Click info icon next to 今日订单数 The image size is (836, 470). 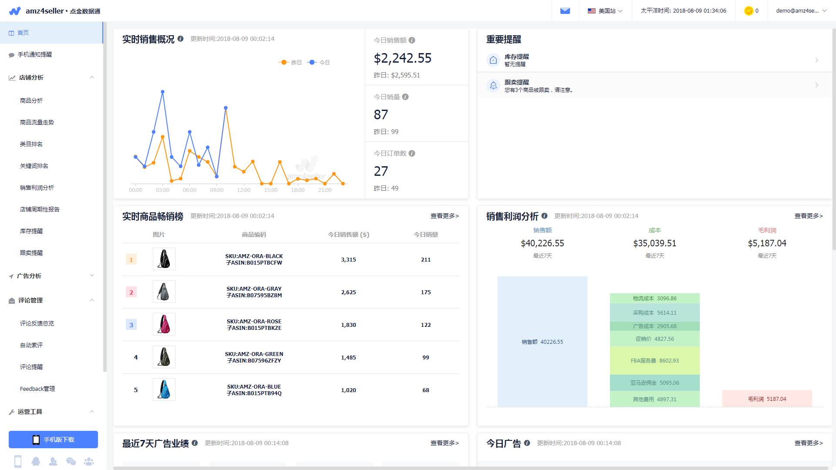click(412, 154)
